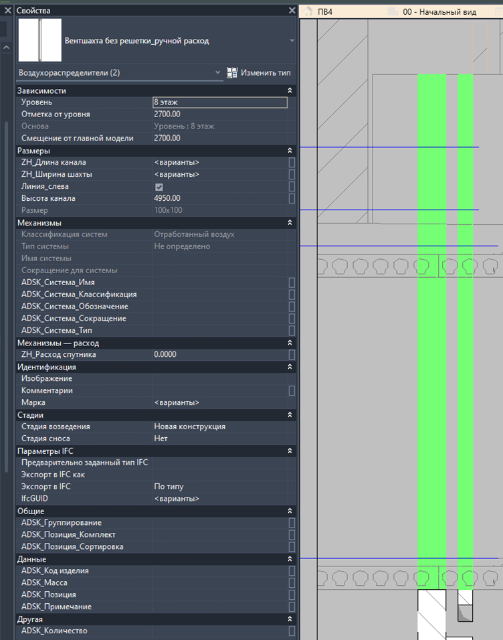Click associate button beside Комментарии
The width and height of the screenshot is (503, 640).
click(x=292, y=390)
